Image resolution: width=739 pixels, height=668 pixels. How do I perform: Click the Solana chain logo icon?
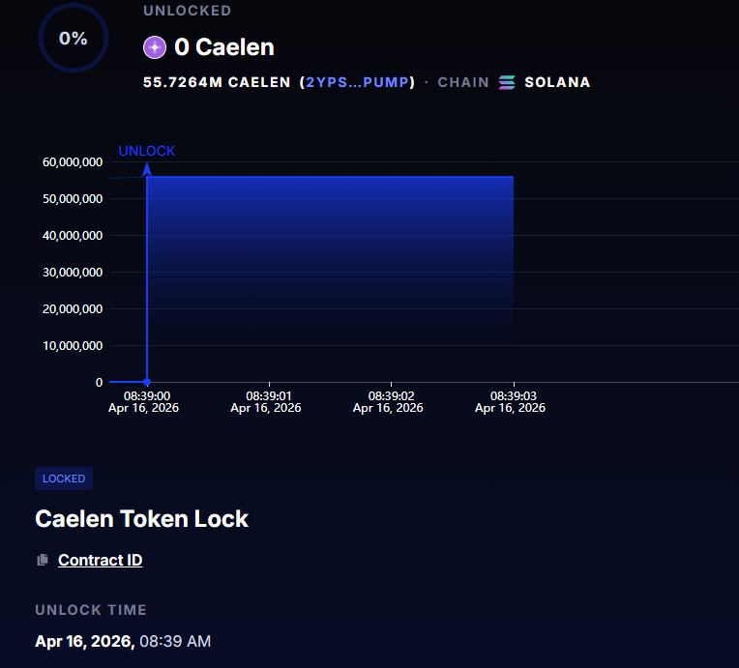[507, 82]
